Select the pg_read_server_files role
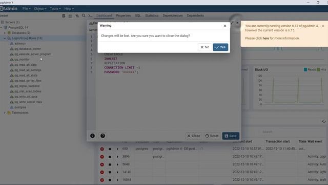The image size is (328, 185). (x=28, y=81)
